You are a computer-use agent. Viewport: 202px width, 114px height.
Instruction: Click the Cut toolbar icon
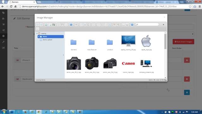[x=85, y=25]
